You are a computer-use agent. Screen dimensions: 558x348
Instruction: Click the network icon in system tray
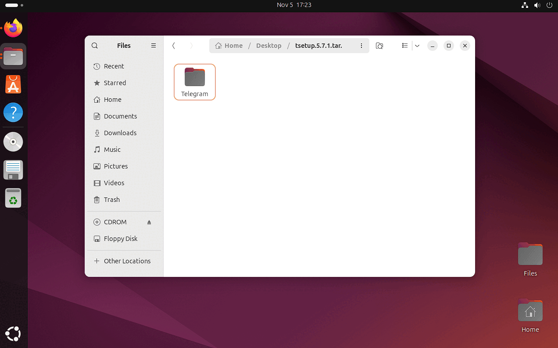[525, 5]
